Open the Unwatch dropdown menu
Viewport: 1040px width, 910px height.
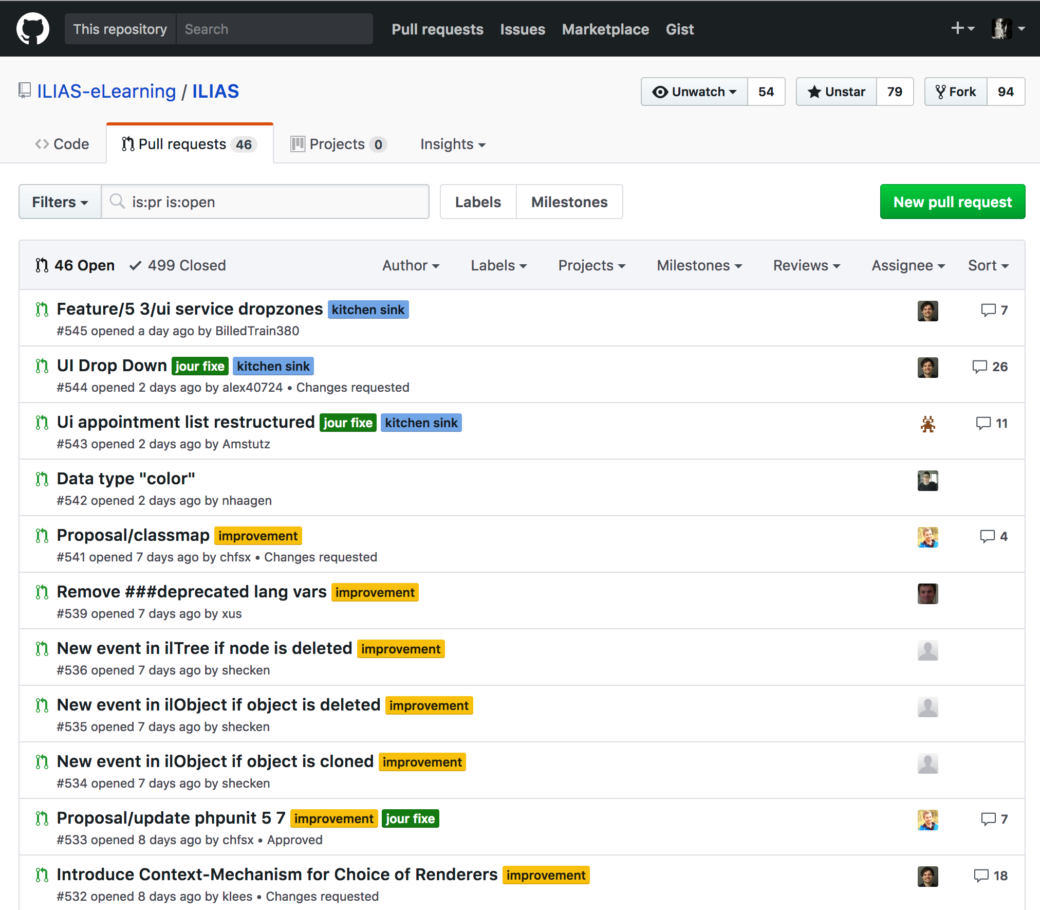tap(694, 92)
